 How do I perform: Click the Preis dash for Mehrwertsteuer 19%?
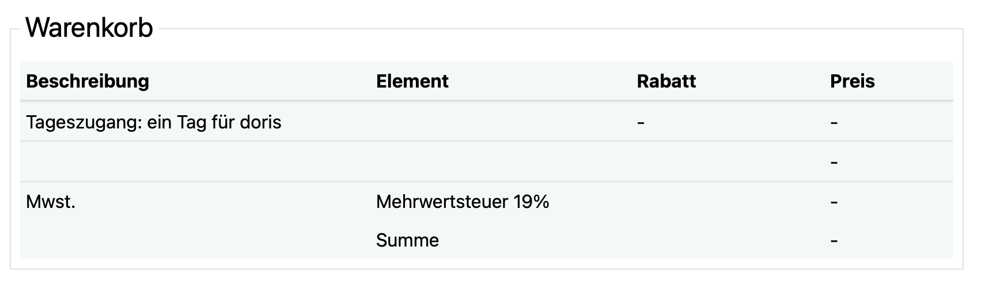(x=834, y=203)
